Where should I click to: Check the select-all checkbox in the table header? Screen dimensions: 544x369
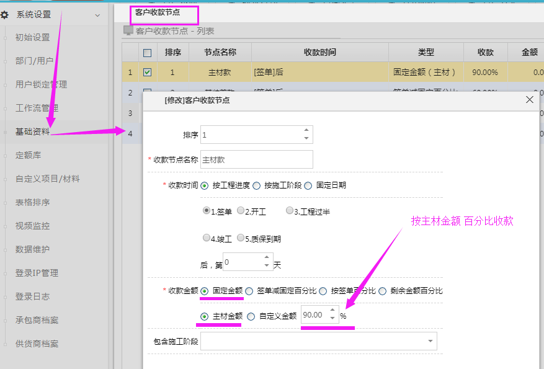pyautogui.click(x=147, y=51)
